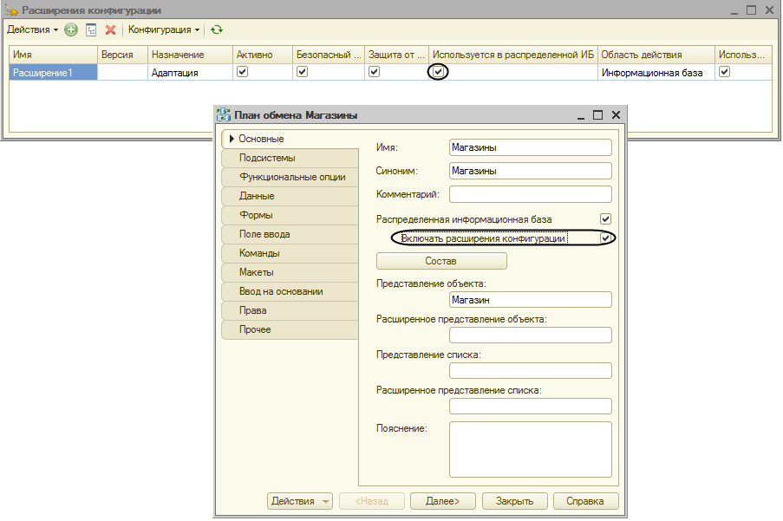This screenshot has width=783, height=521.
Task: Minimize the План обмена Магазины dialog
Action: click(581, 116)
